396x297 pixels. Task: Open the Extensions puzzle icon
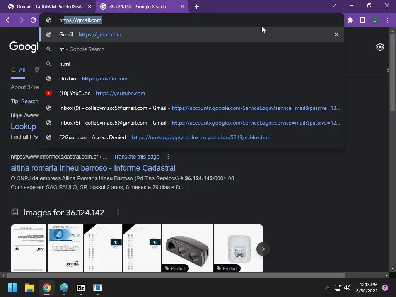pyautogui.click(x=350, y=20)
